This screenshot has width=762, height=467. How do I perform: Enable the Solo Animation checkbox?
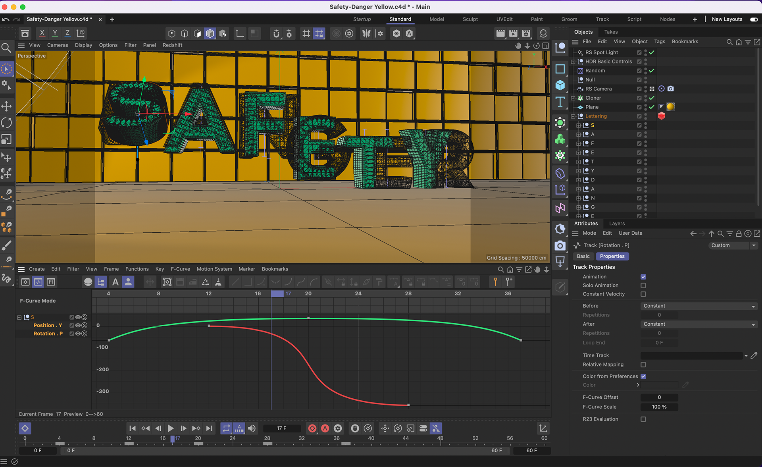pyautogui.click(x=643, y=286)
